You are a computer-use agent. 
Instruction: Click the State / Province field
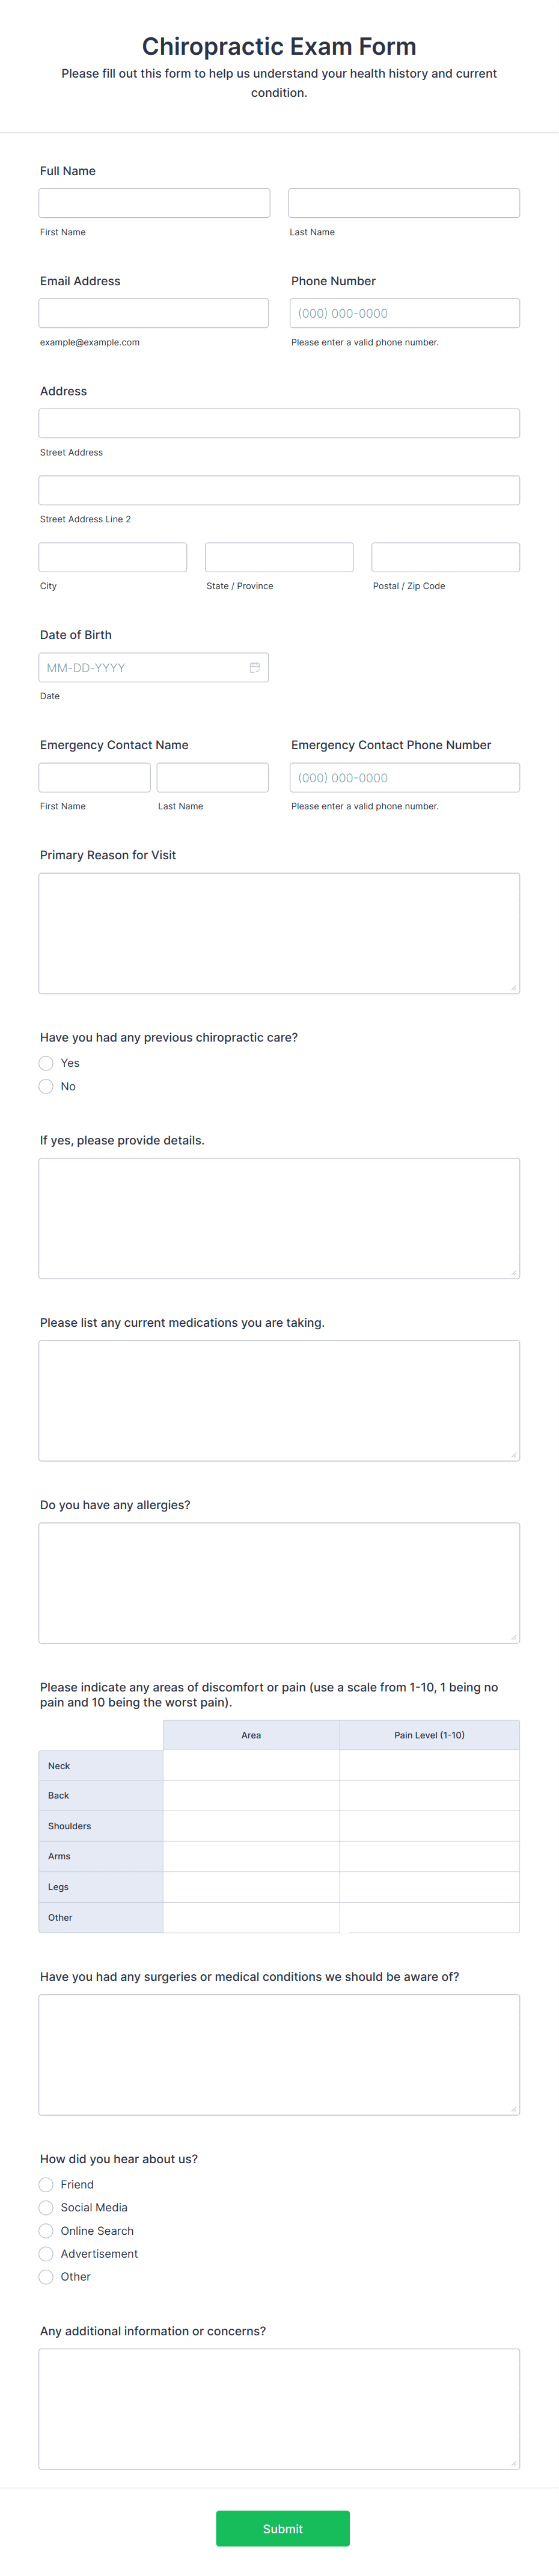point(278,556)
